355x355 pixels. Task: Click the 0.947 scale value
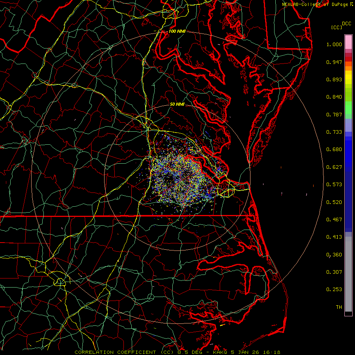point(334,62)
